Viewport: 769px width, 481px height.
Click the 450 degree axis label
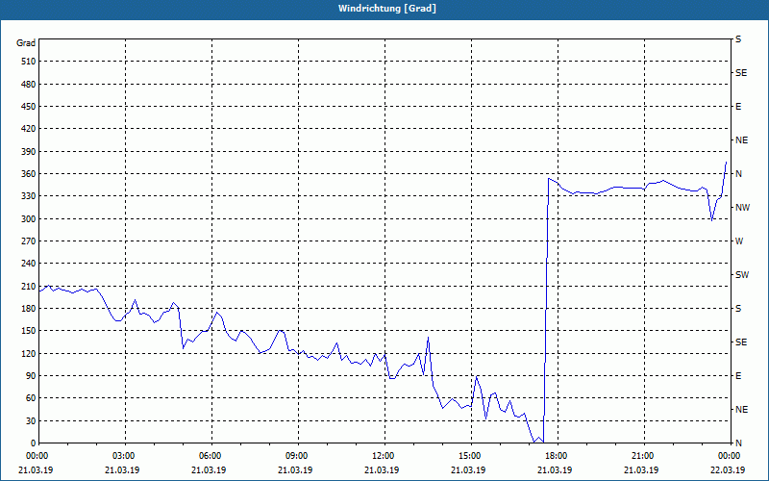(29, 107)
